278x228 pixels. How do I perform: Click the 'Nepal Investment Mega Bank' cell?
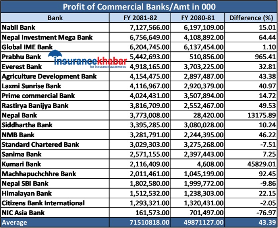click(47, 37)
